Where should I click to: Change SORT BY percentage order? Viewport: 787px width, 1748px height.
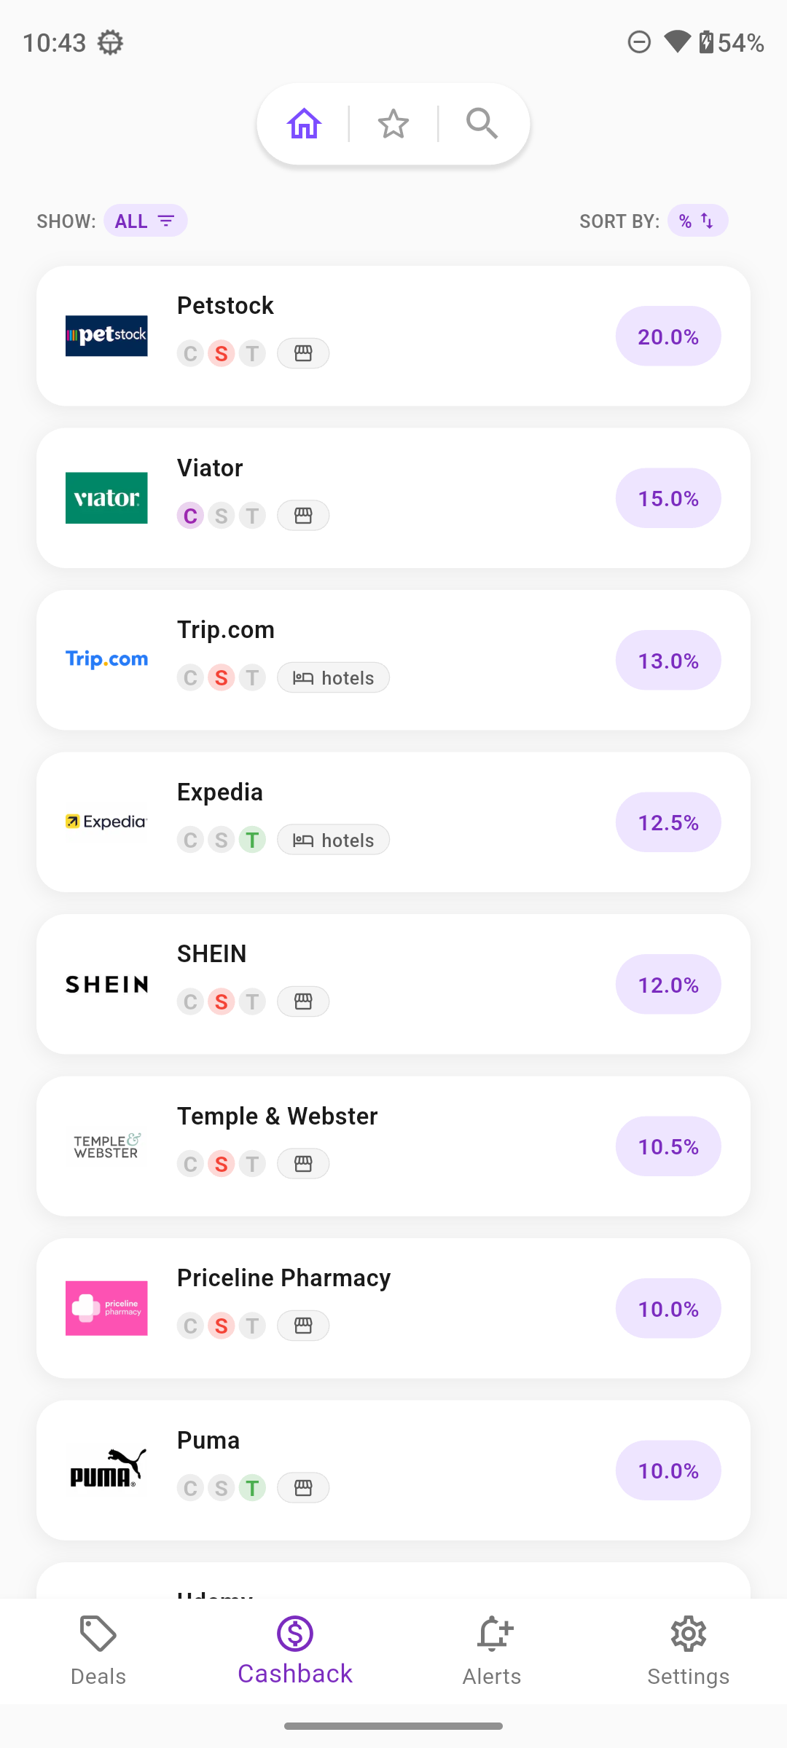click(697, 221)
